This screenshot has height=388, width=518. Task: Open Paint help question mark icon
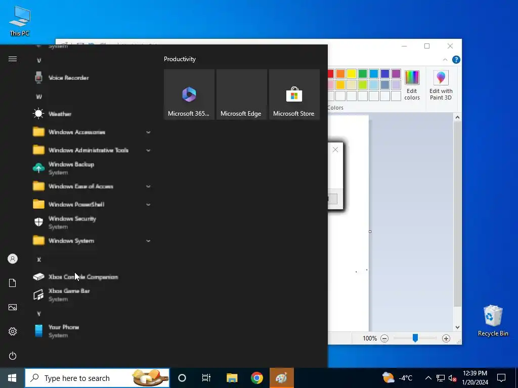point(456,60)
